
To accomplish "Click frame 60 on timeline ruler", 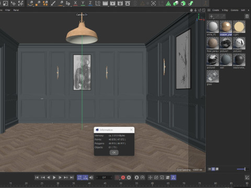I will point(152,183).
